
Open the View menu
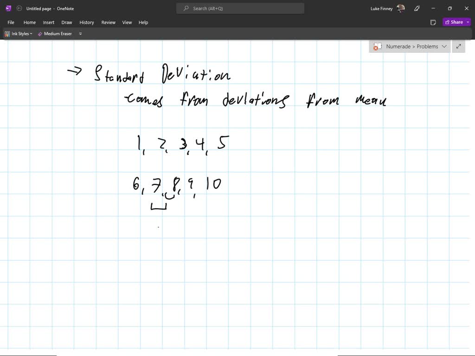(127, 22)
